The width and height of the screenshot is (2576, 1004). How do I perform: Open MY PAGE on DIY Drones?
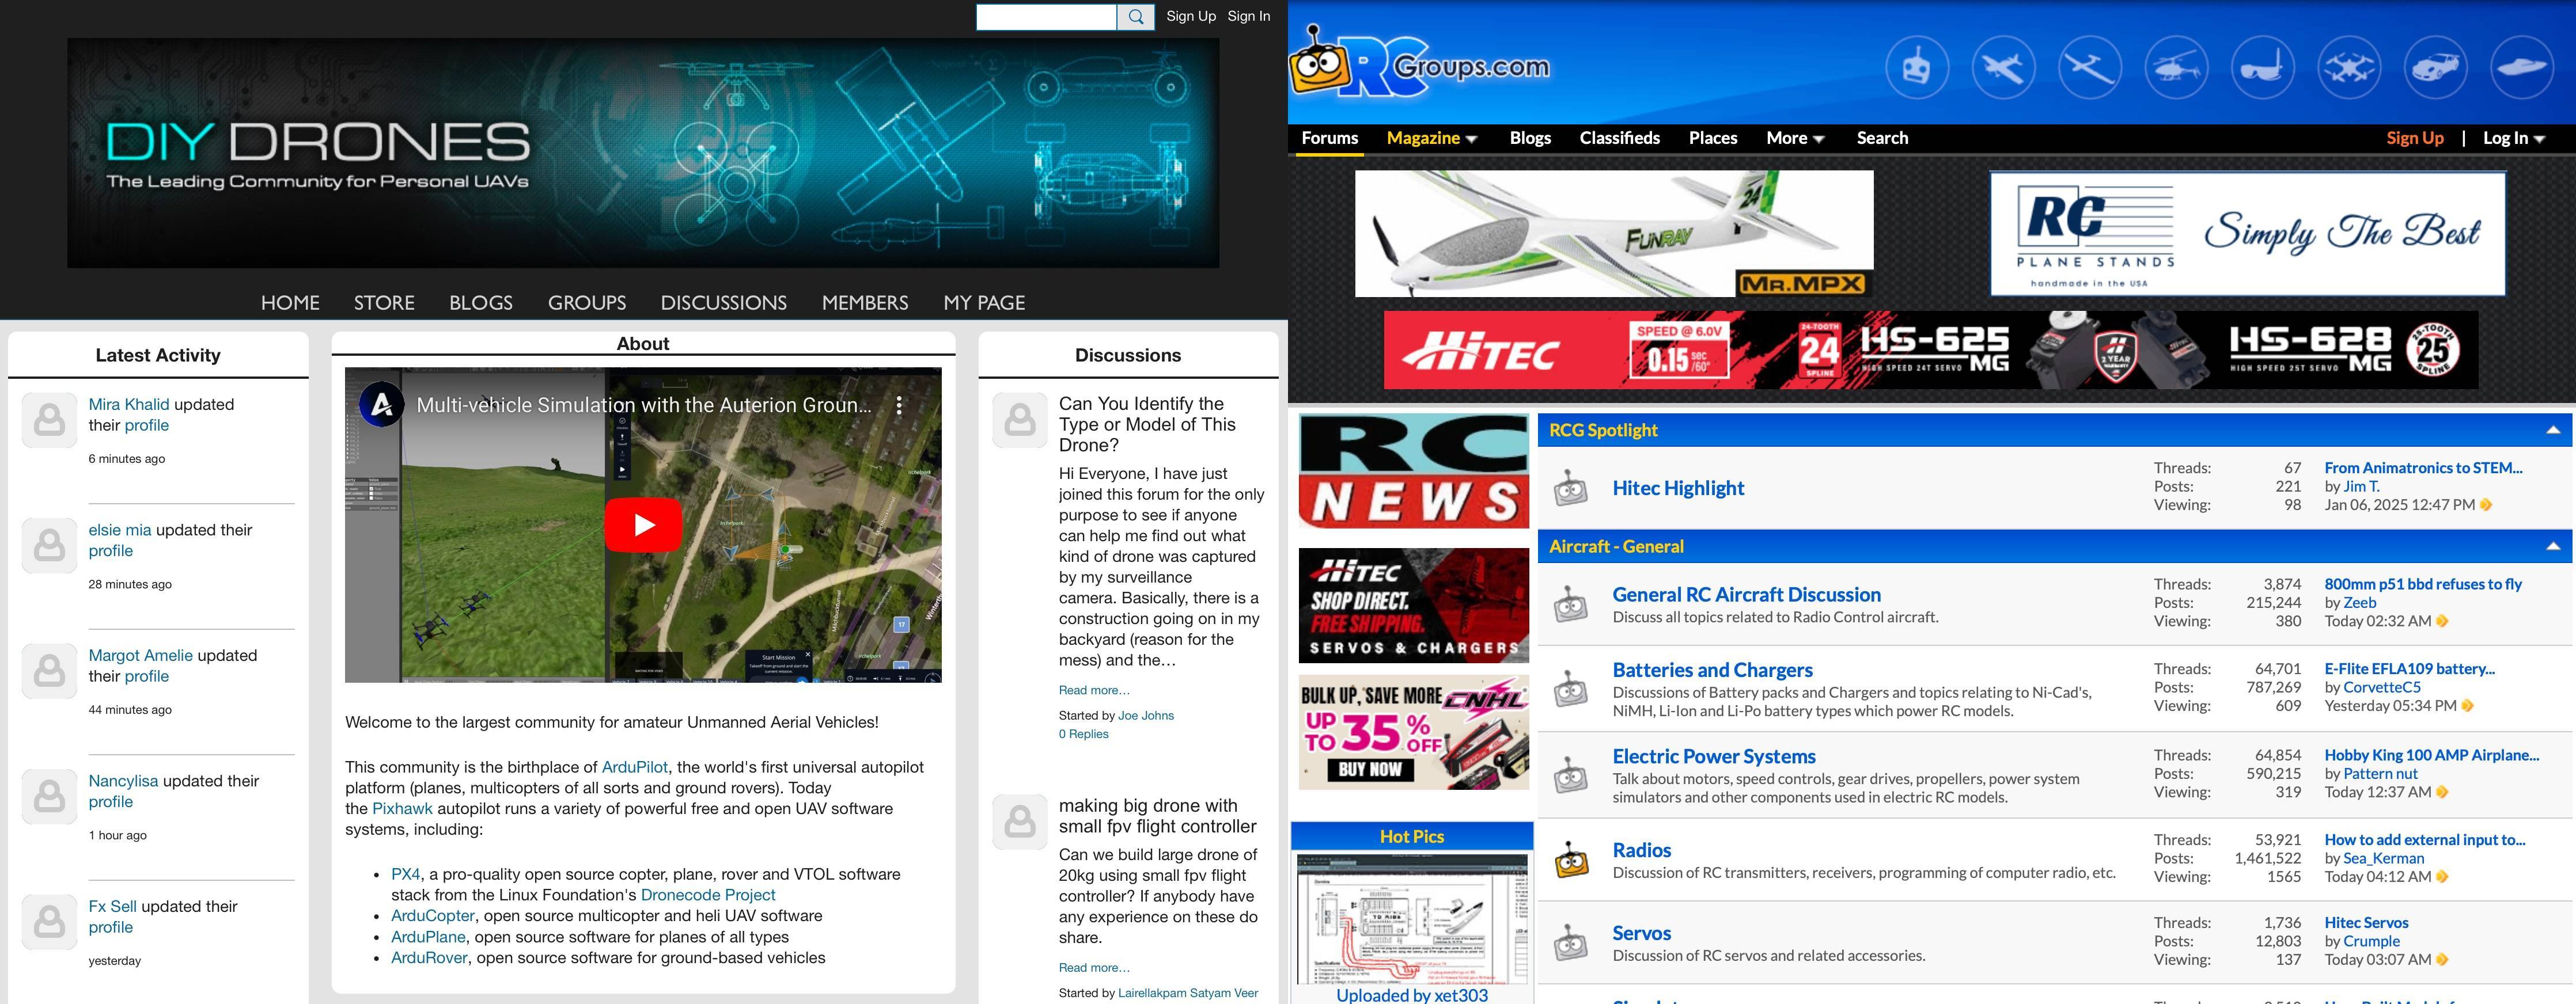(984, 303)
